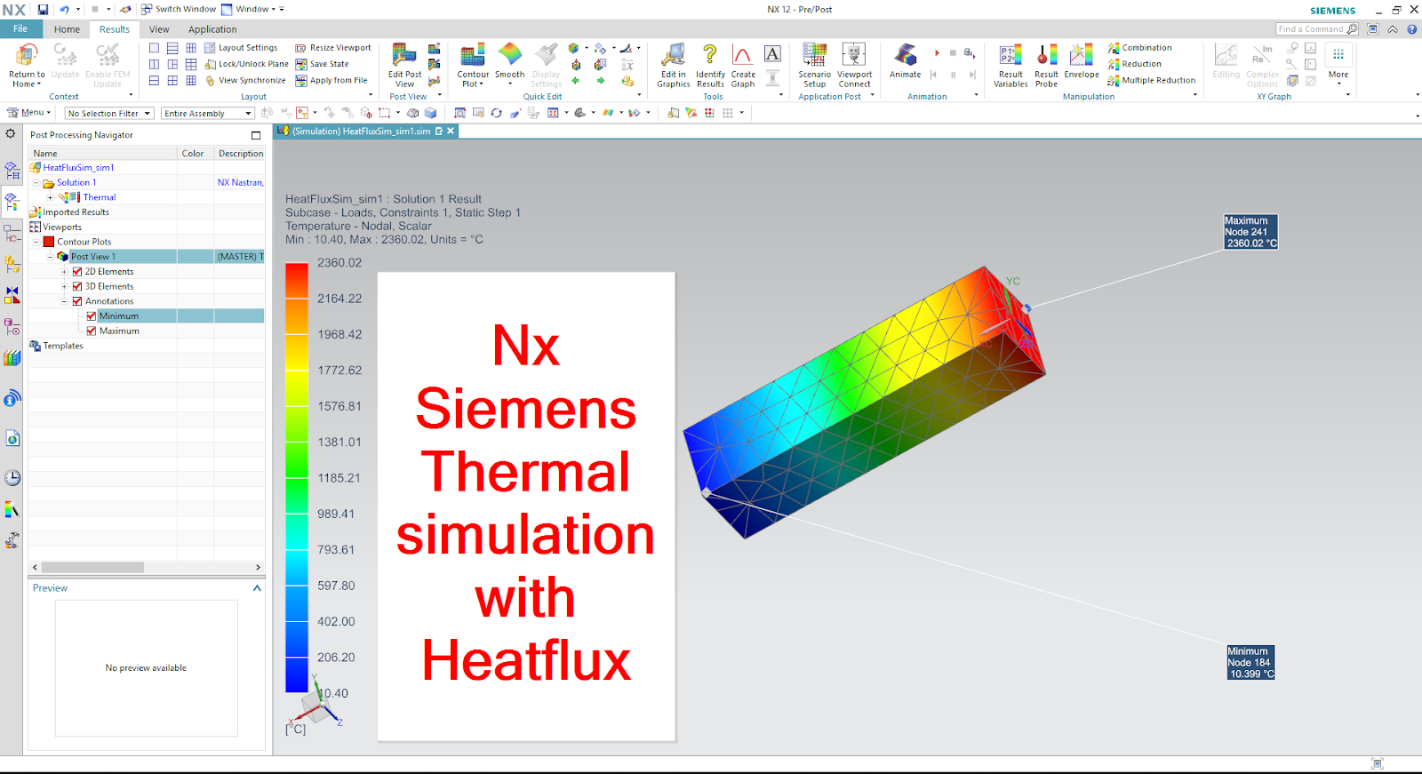
Task: Click the Name column header
Action: [x=102, y=154]
